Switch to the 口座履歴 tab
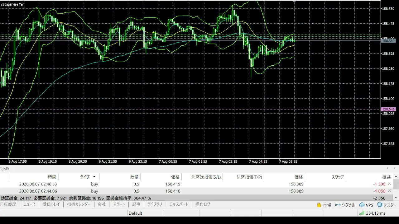The image size is (399, 224). (8, 204)
